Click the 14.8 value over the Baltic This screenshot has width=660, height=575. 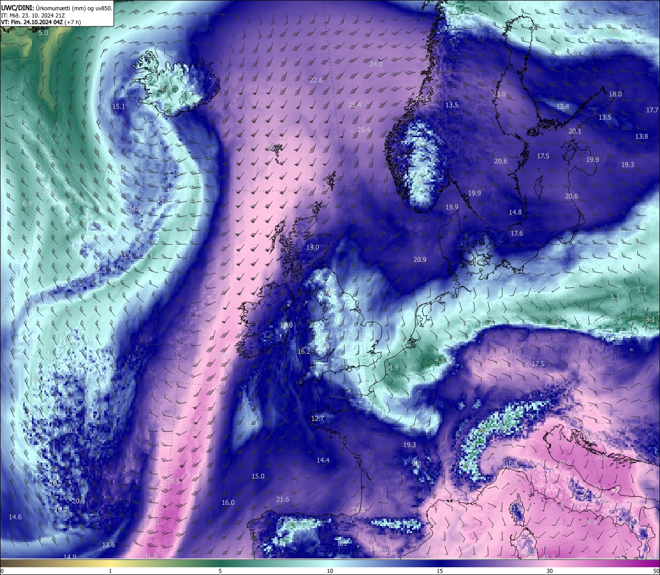tap(515, 212)
